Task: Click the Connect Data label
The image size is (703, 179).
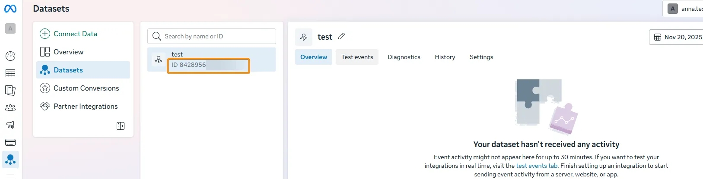Action: [75, 34]
